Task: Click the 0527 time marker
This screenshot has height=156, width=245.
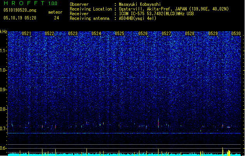Action: click(166, 34)
